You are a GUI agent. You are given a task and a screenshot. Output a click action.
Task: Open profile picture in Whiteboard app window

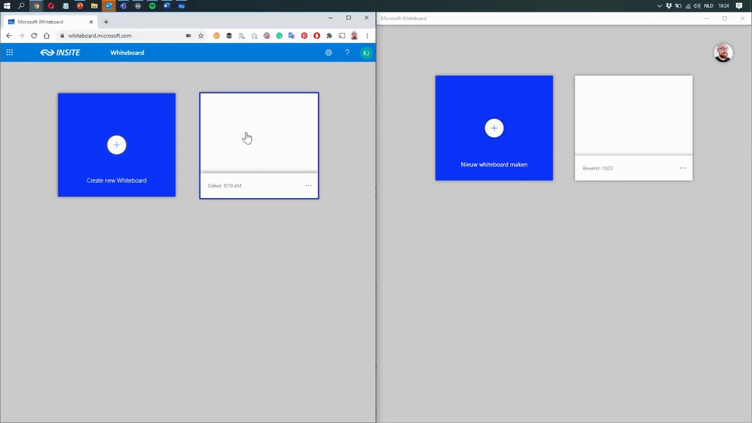pos(723,53)
